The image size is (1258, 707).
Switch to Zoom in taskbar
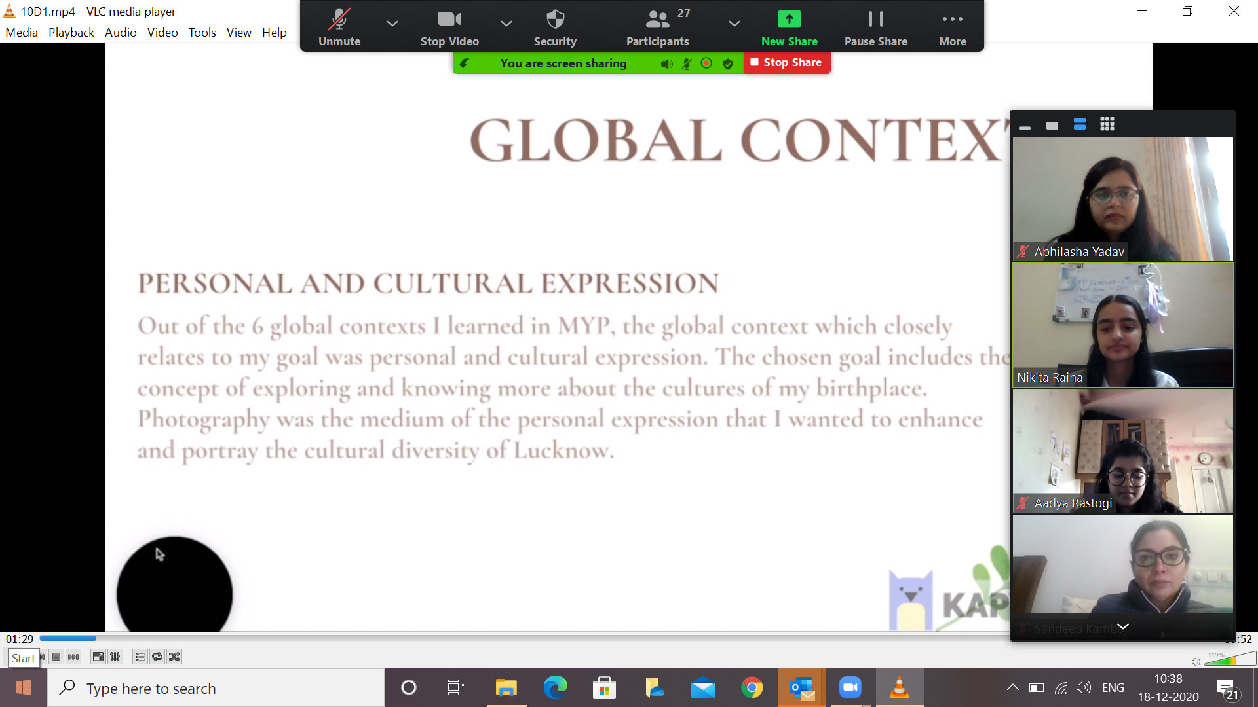(x=850, y=687)
